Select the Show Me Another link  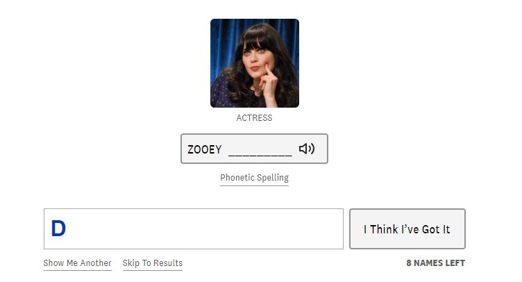coord(77,263)
